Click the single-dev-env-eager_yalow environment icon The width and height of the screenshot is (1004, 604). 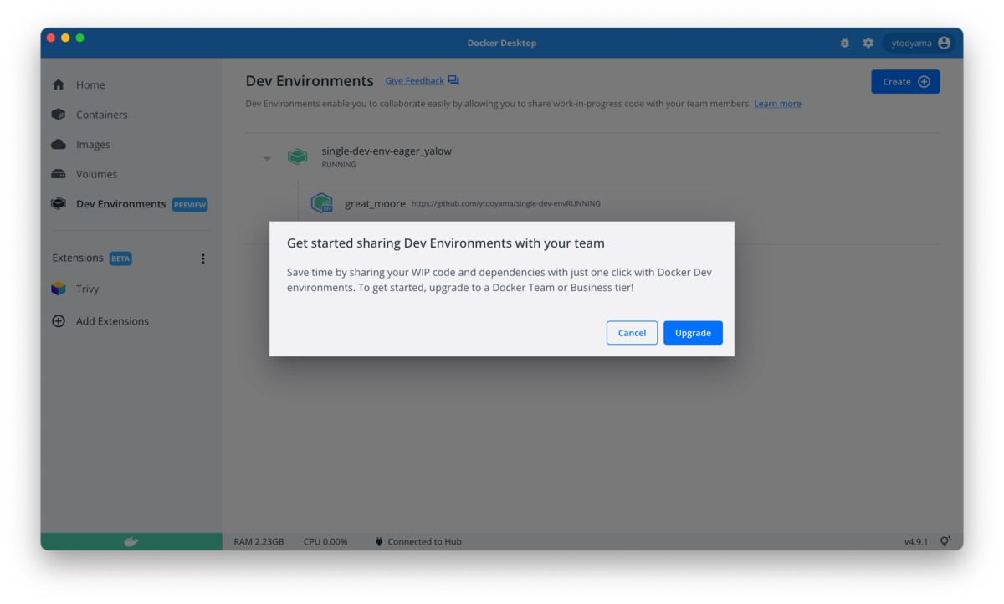[x=297, y=156]
